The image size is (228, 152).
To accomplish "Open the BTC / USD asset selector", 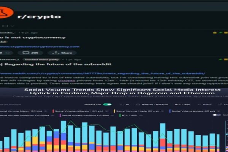I will click(182, 104).
